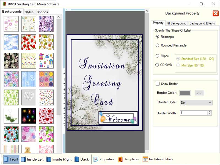Select the Mini Size (80 * 80) option
220x165 pixels.
178,65
